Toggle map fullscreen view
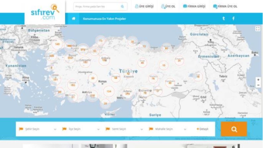 pos(258,29)
